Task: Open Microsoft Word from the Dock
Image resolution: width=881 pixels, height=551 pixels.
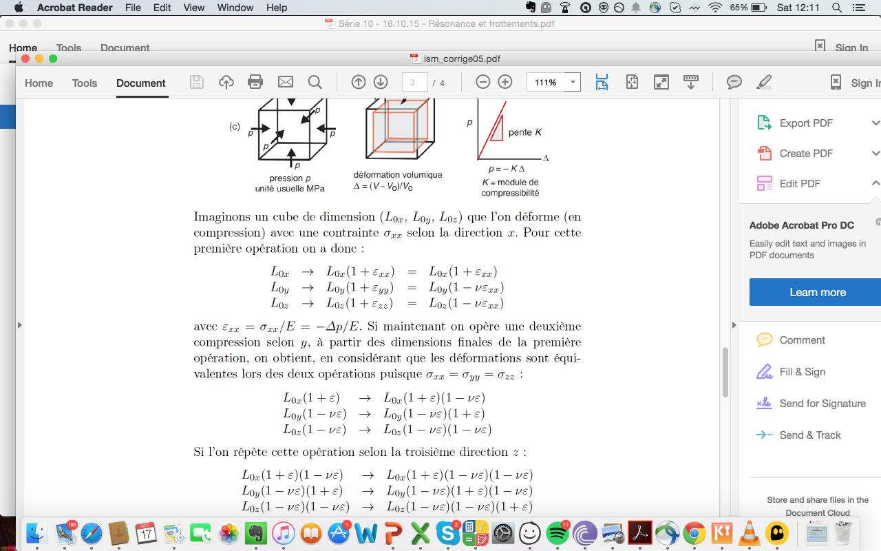Action: [365, 533]
